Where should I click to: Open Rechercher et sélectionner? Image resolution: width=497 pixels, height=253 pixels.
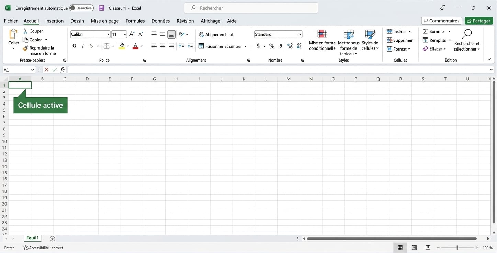coord(467,40)
